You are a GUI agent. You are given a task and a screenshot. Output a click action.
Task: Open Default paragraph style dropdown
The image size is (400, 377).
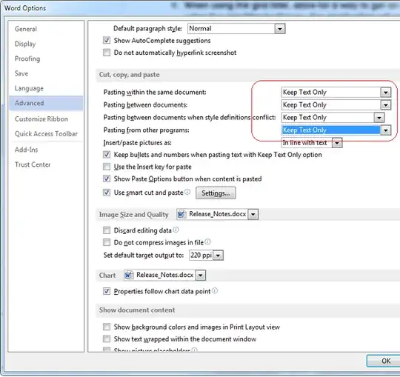(280, 29)
